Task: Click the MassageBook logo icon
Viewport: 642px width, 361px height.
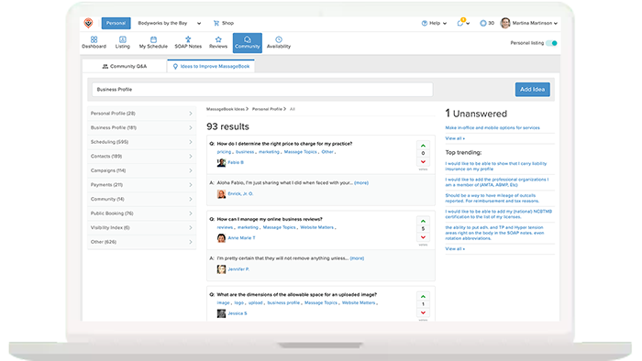Action: click(88, 23)
